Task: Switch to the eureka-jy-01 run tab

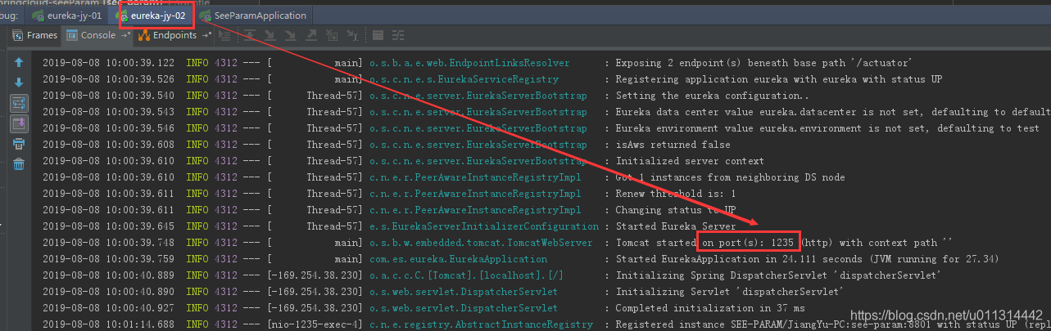Action: pyautogui.click(x=66, y=16)
